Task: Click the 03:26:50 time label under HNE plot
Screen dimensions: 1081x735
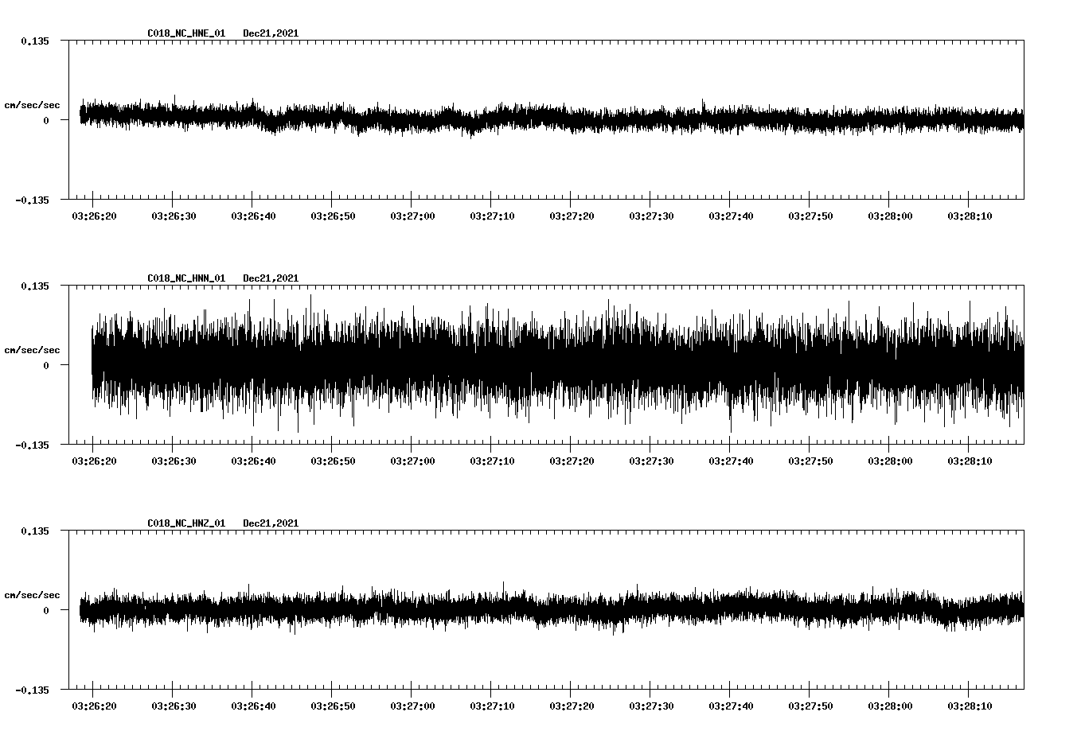Action: pos(333,216)
